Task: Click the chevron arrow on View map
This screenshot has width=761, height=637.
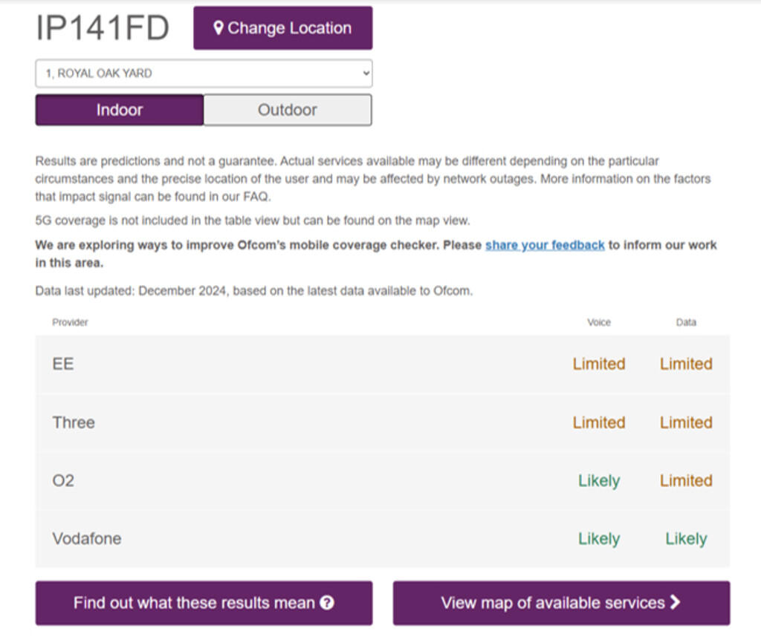Action: [675, 602]
